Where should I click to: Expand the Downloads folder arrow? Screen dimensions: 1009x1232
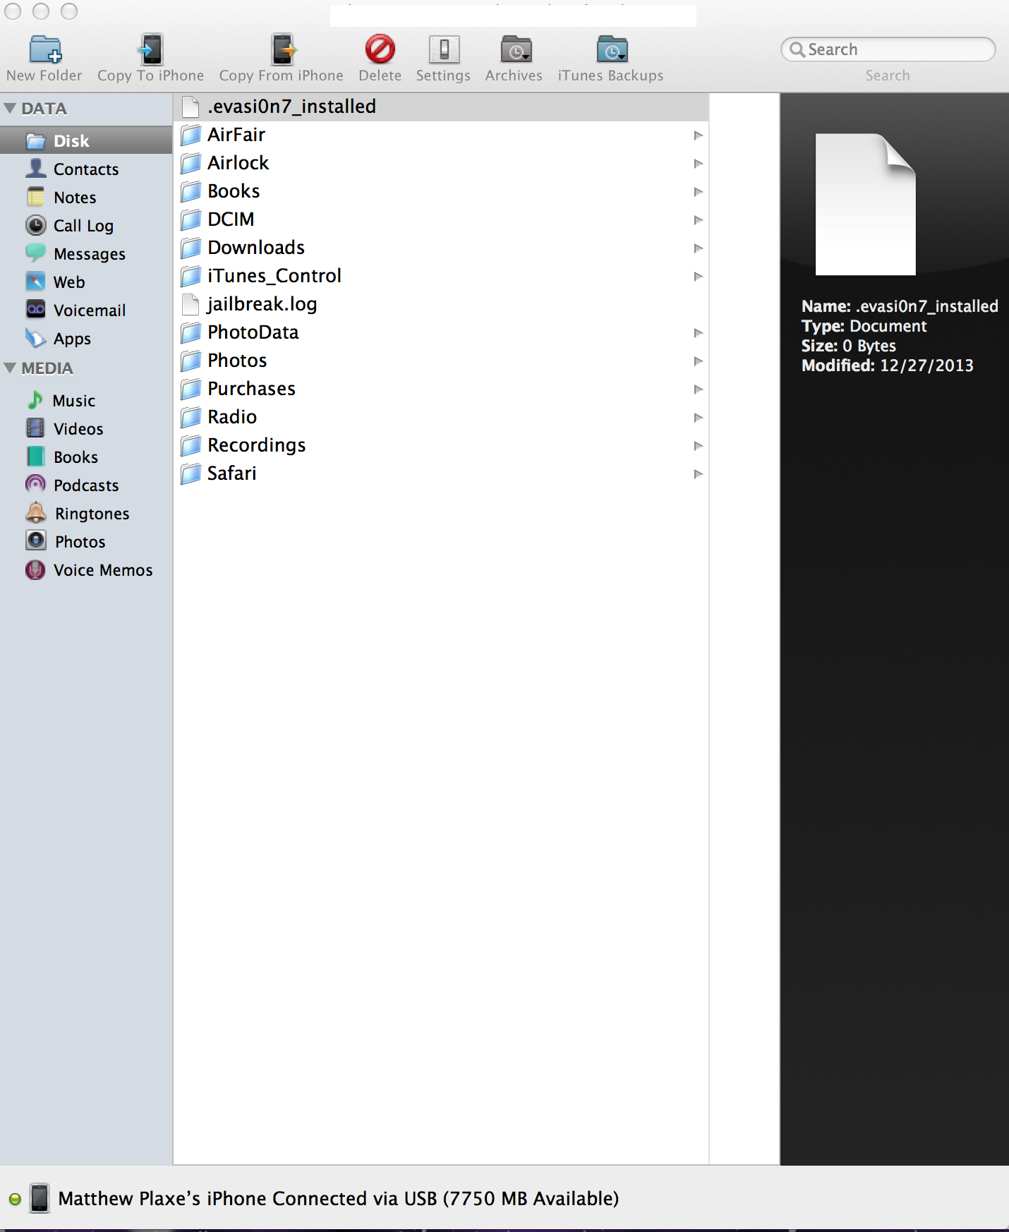699,248
